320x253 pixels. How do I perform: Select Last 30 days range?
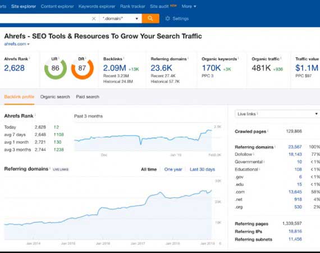[x=202, y=169]
